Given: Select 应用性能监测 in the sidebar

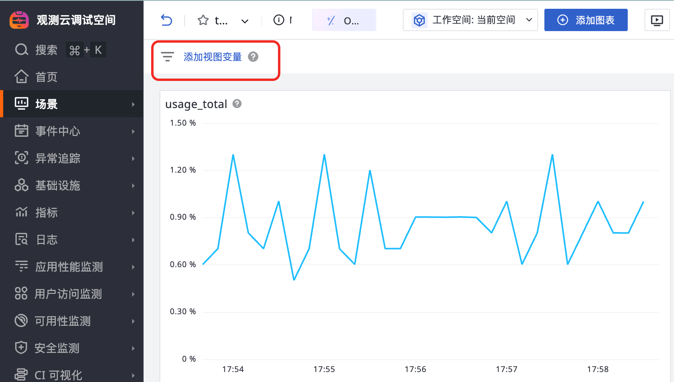Looking at the screenshot, I should click(69, 267).
